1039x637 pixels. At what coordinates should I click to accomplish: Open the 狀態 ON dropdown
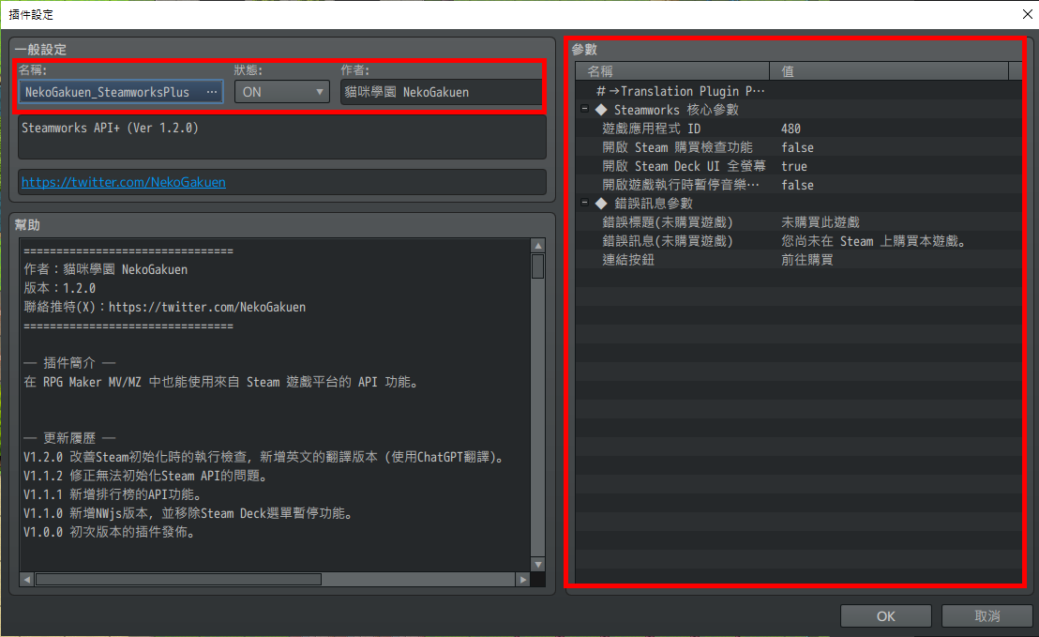pos(281,92)
